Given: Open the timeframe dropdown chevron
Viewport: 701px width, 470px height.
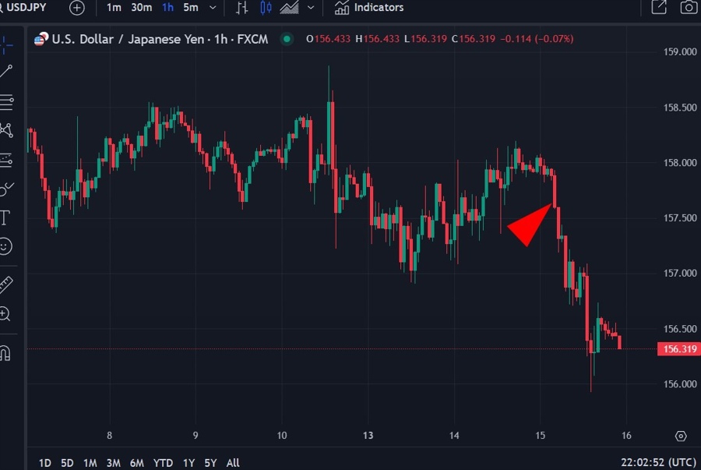Looking at the screenshot, I should pyautogui.click(x=213, y=8).
